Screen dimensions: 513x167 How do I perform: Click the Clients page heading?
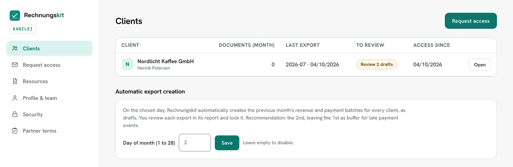pos(129,21)
